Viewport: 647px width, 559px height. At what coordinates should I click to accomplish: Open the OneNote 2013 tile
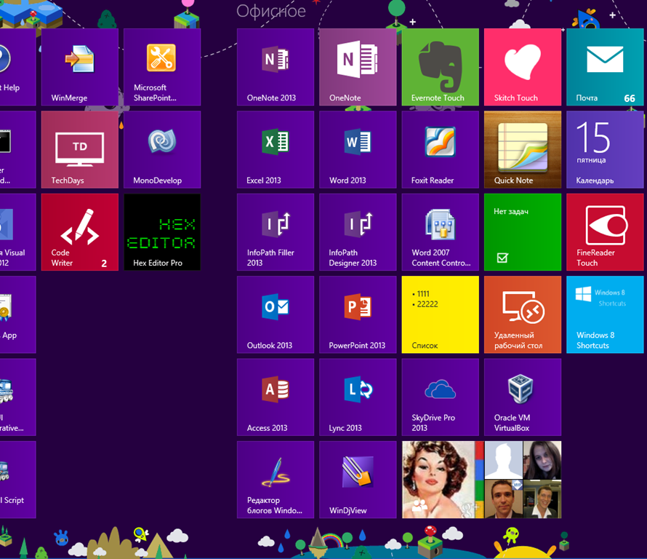276,67
